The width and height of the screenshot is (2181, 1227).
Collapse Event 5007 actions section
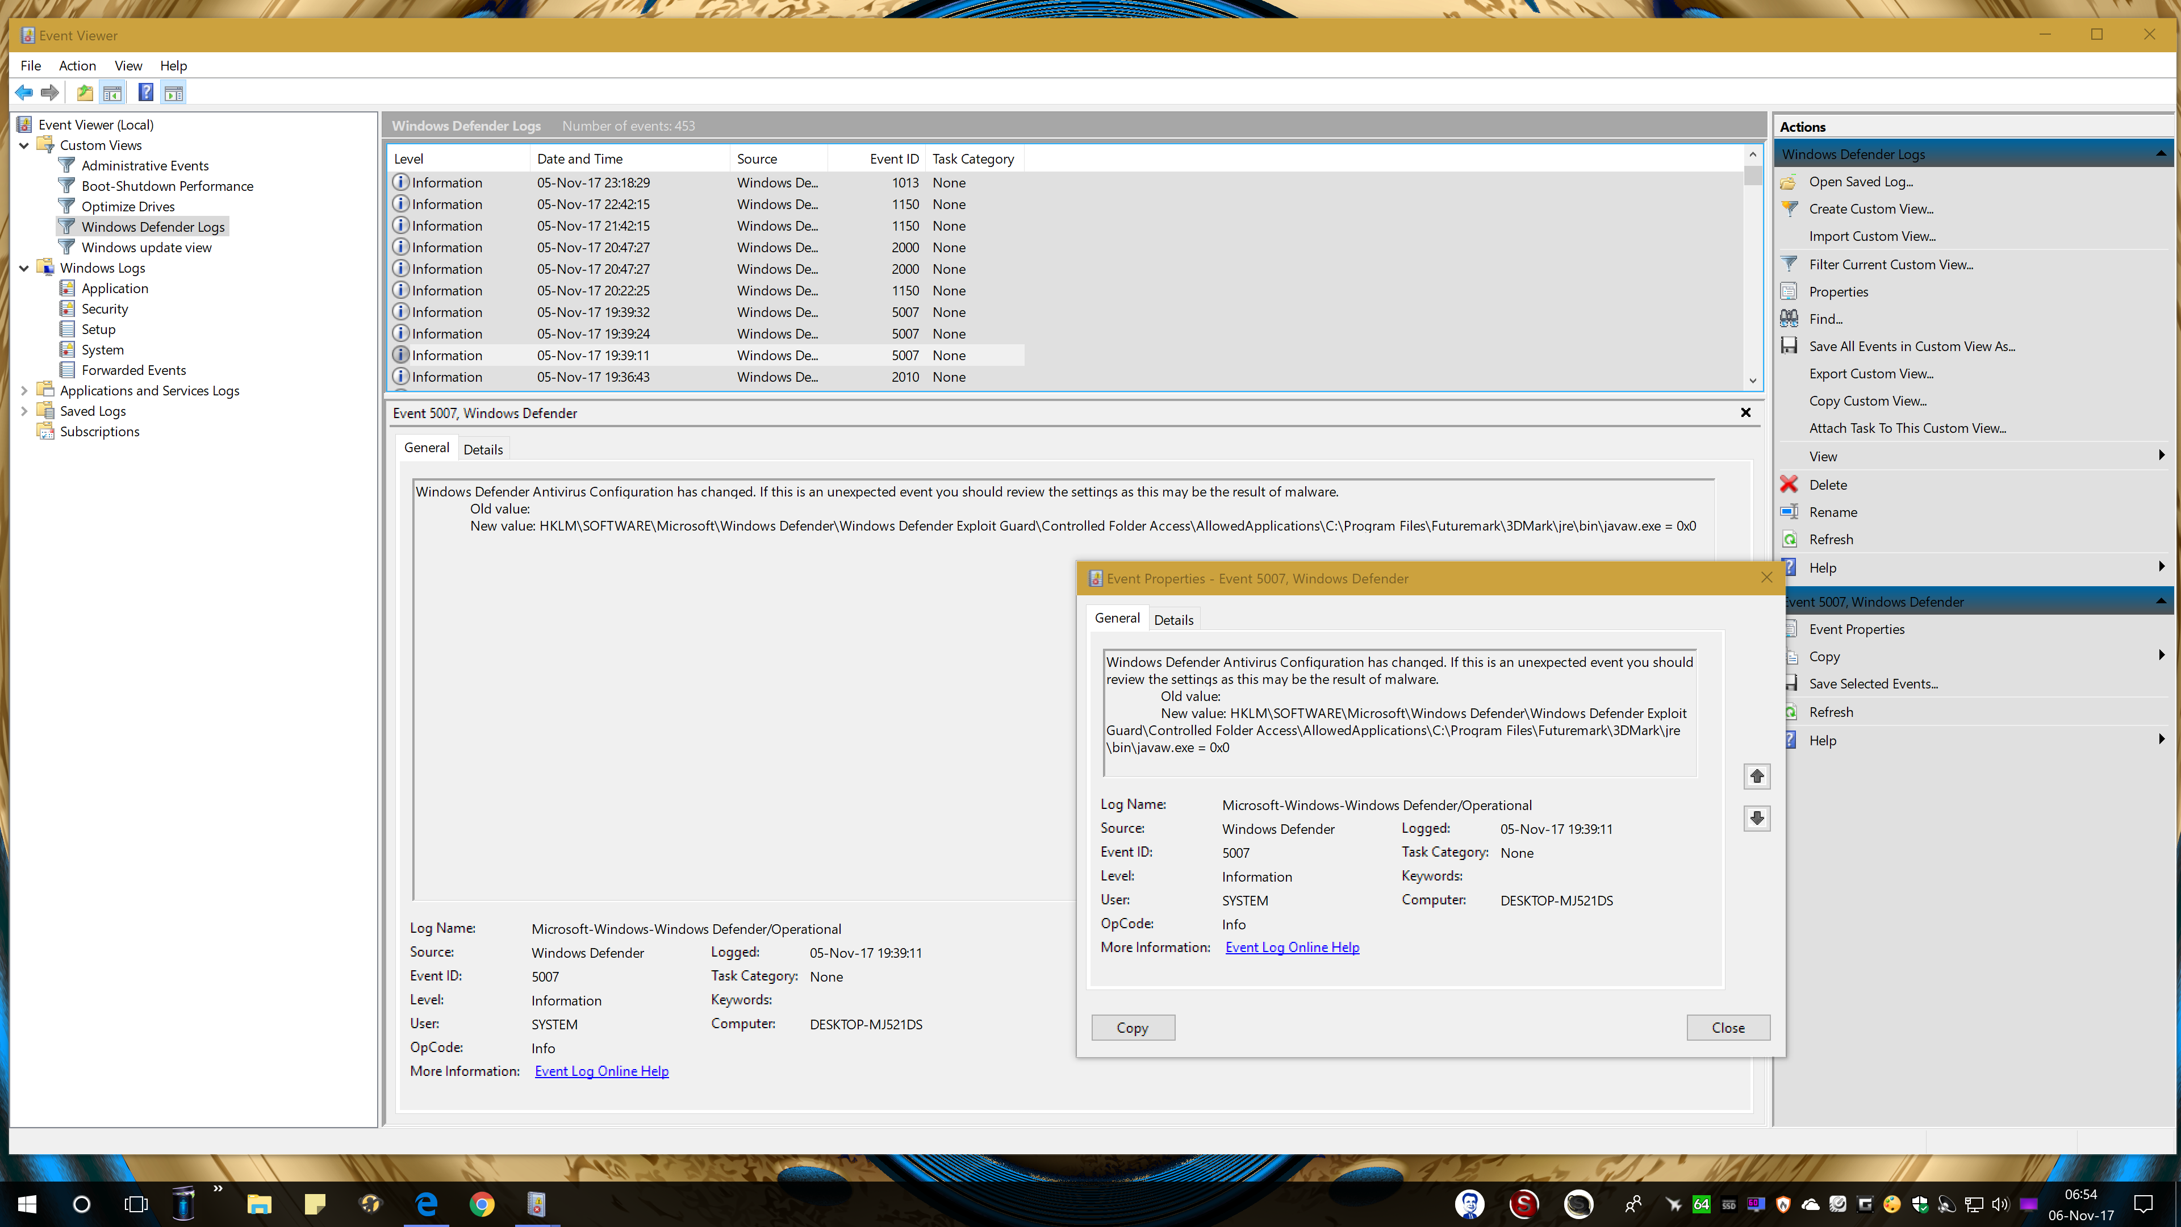click(x=2160, y=601)
